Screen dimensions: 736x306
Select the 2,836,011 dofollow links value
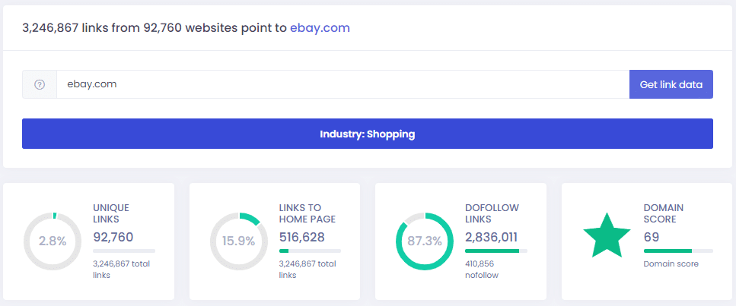tap(492, 237)
